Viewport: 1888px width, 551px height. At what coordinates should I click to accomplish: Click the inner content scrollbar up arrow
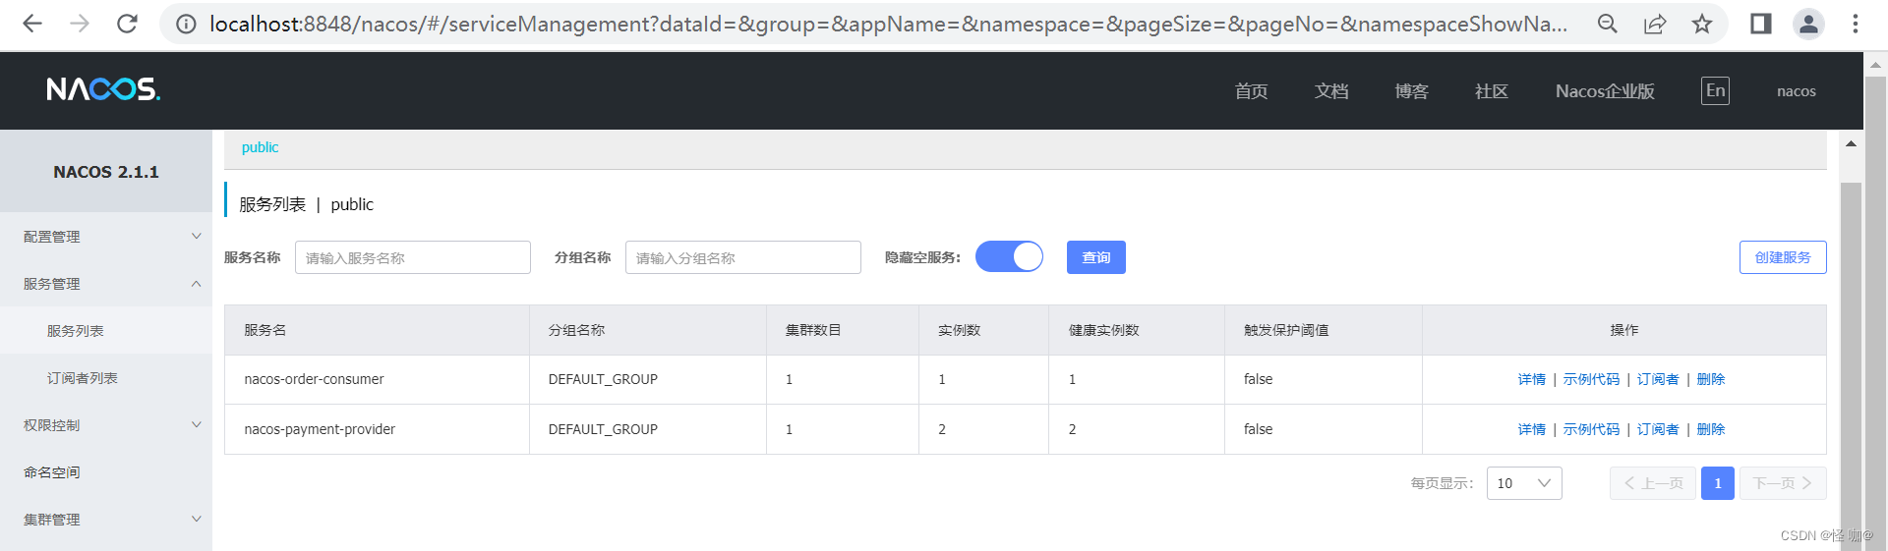(x=1851, y=143)
